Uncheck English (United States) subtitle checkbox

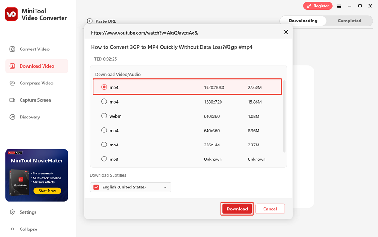pyautogui.click(x=96, y=187)
